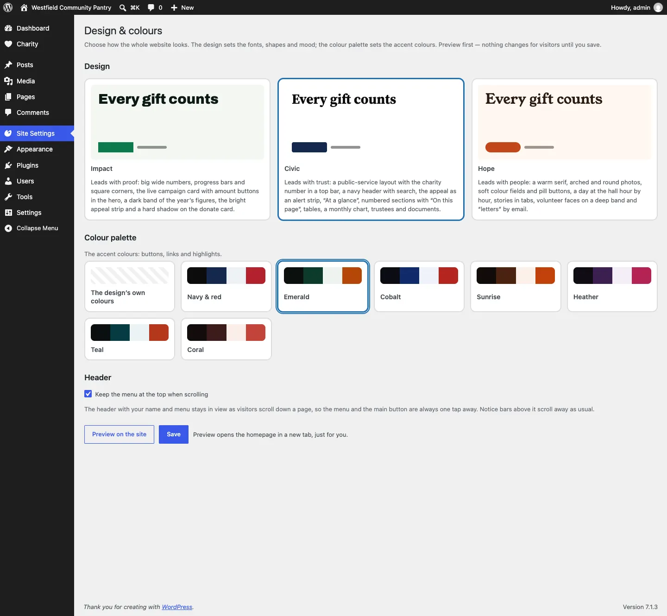
Task: Click Preview on the site button
Action: click(x=119, y=434)
